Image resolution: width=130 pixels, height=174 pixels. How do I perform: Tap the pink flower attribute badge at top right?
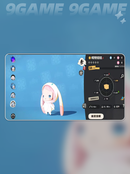(118, 58)
